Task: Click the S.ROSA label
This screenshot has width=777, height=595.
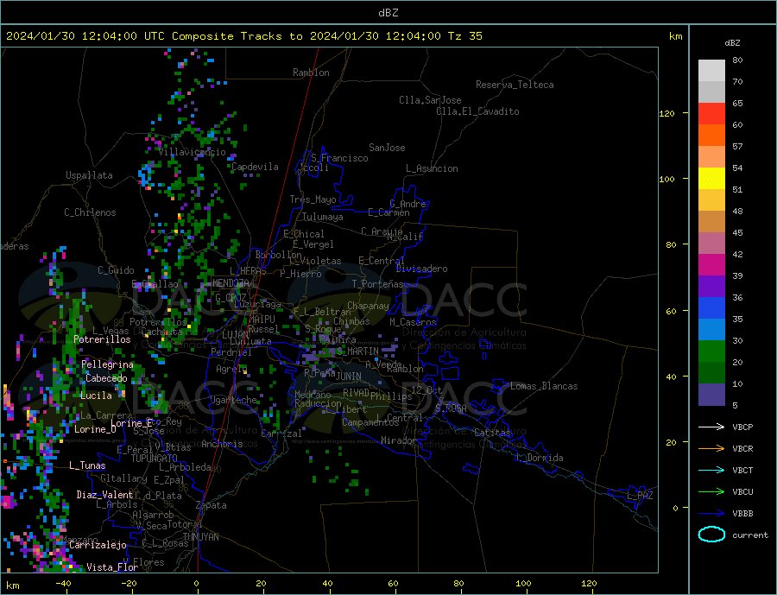Action: tap(451, 408)
